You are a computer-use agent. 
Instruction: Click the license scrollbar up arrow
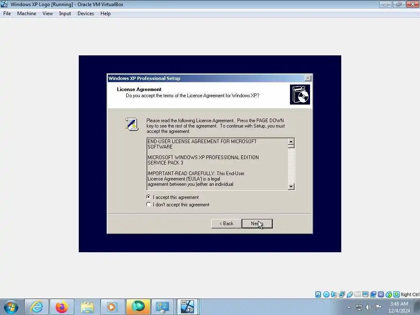click(291, 141)
